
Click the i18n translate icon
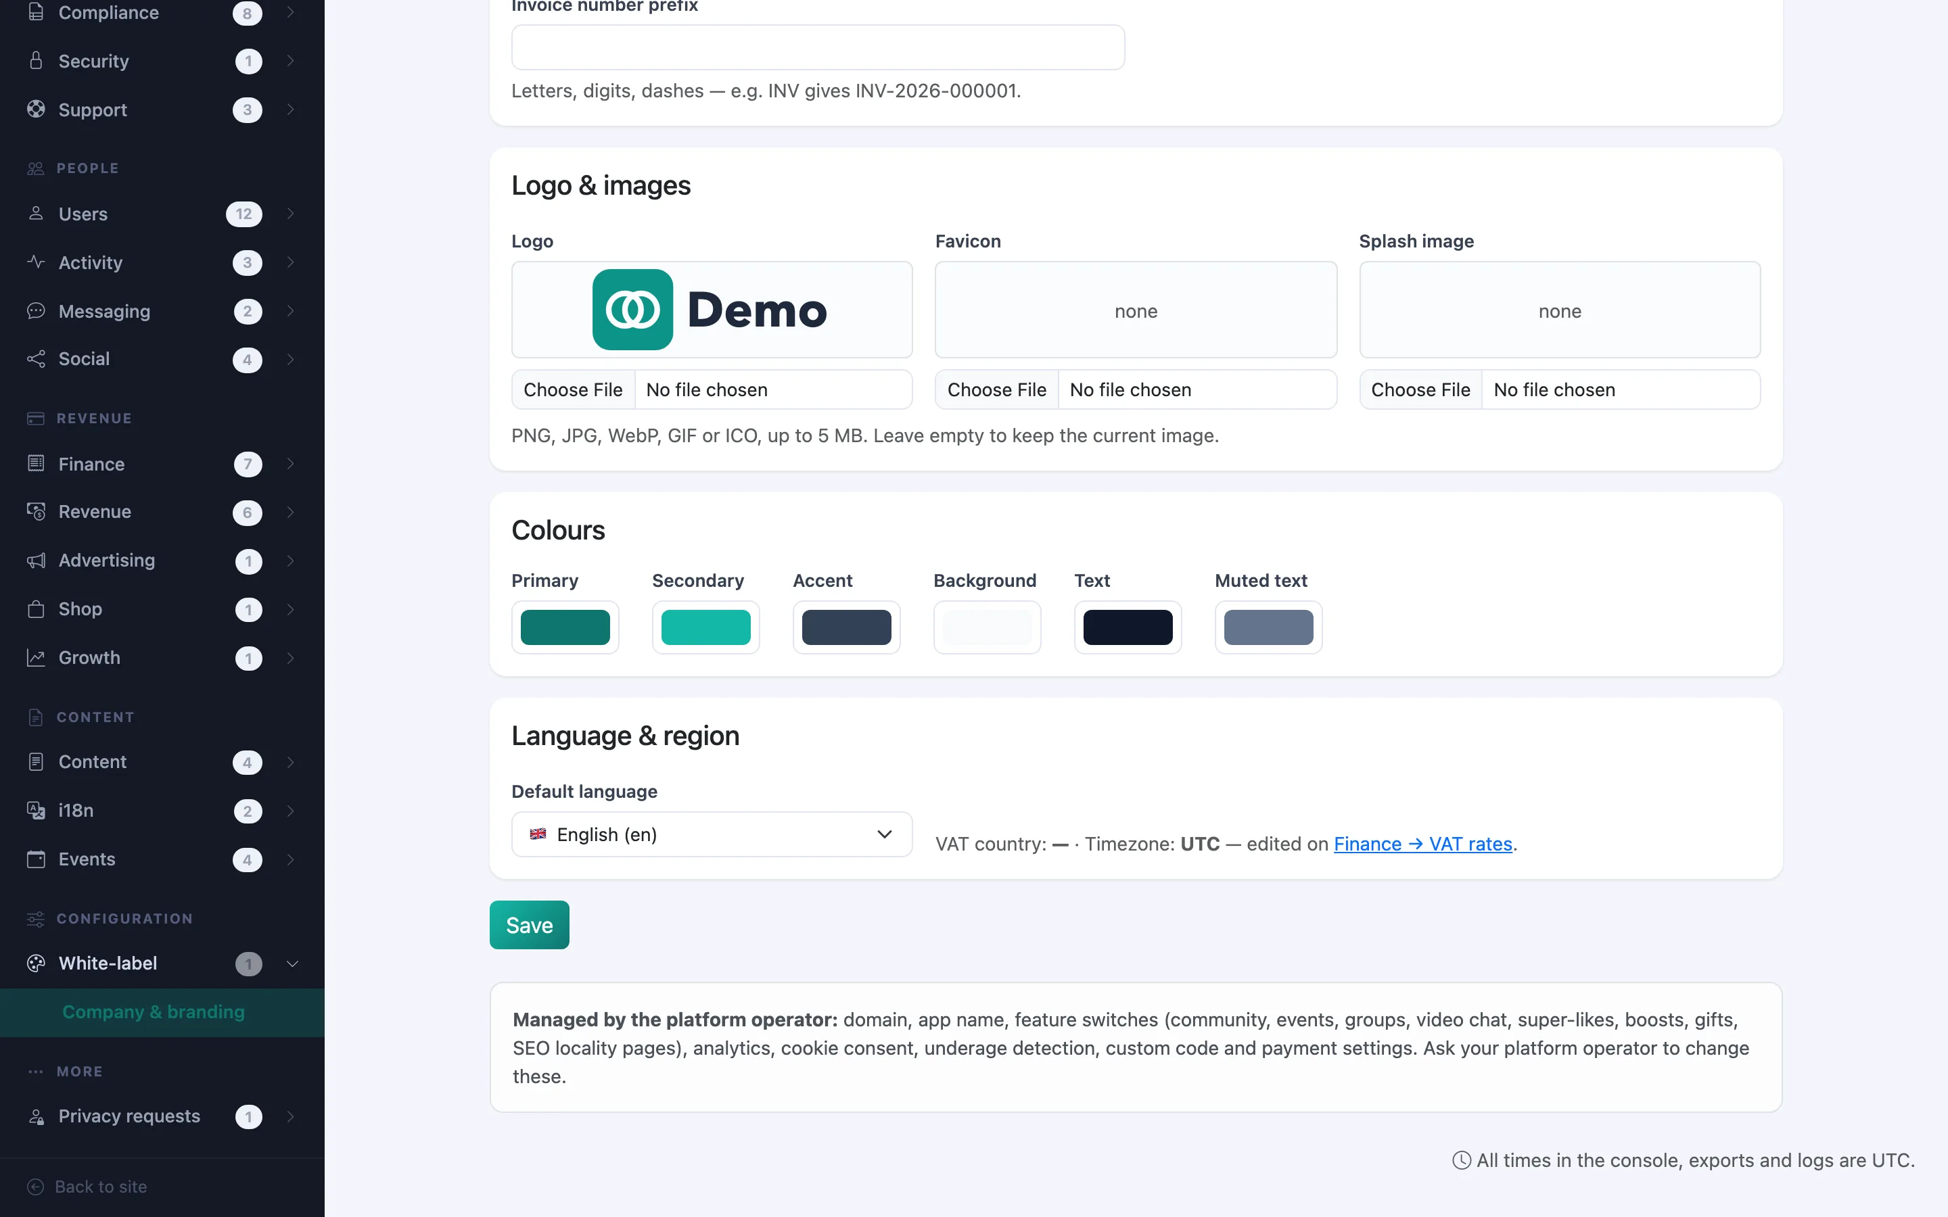coord(35,811)
